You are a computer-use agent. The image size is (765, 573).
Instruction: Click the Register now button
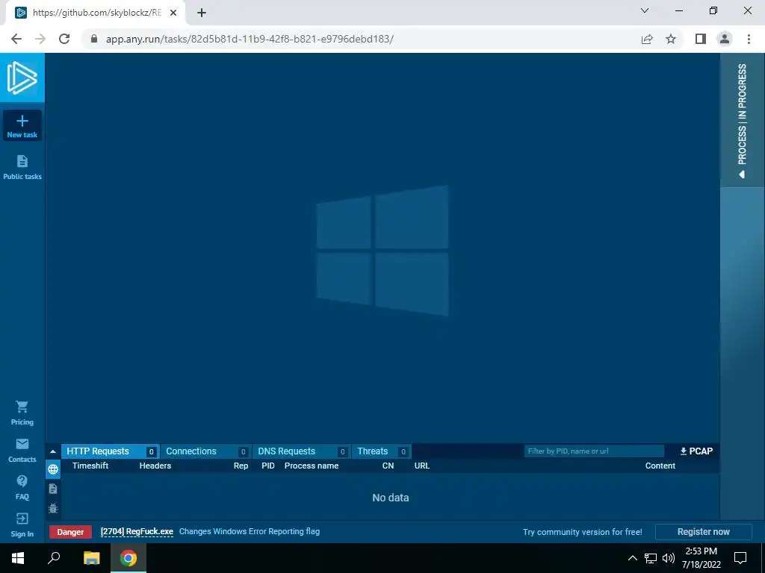pyautogui.click(x=703, y=531)
